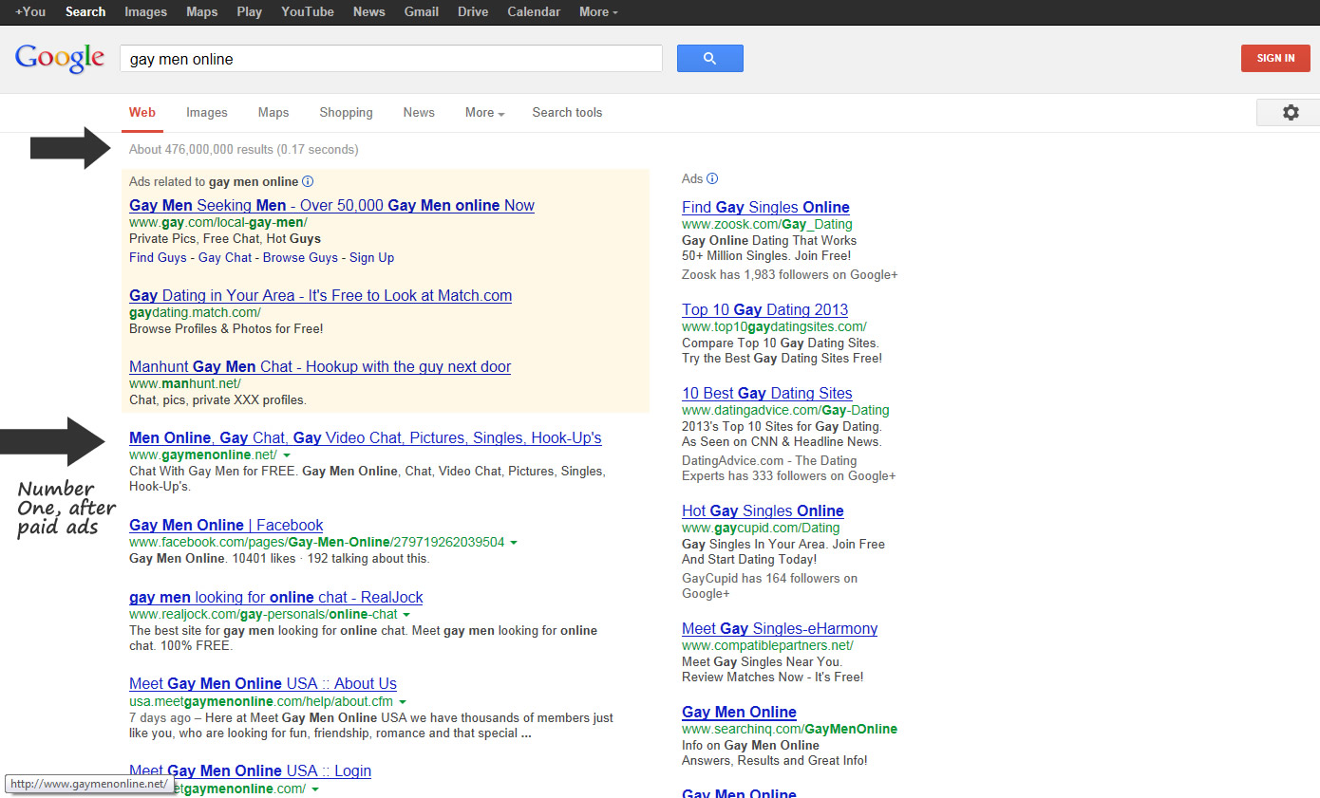Screen dimensions: 1320x798
Task: Click info icon beside right-column Ads label
Action: tap(712, 178)
